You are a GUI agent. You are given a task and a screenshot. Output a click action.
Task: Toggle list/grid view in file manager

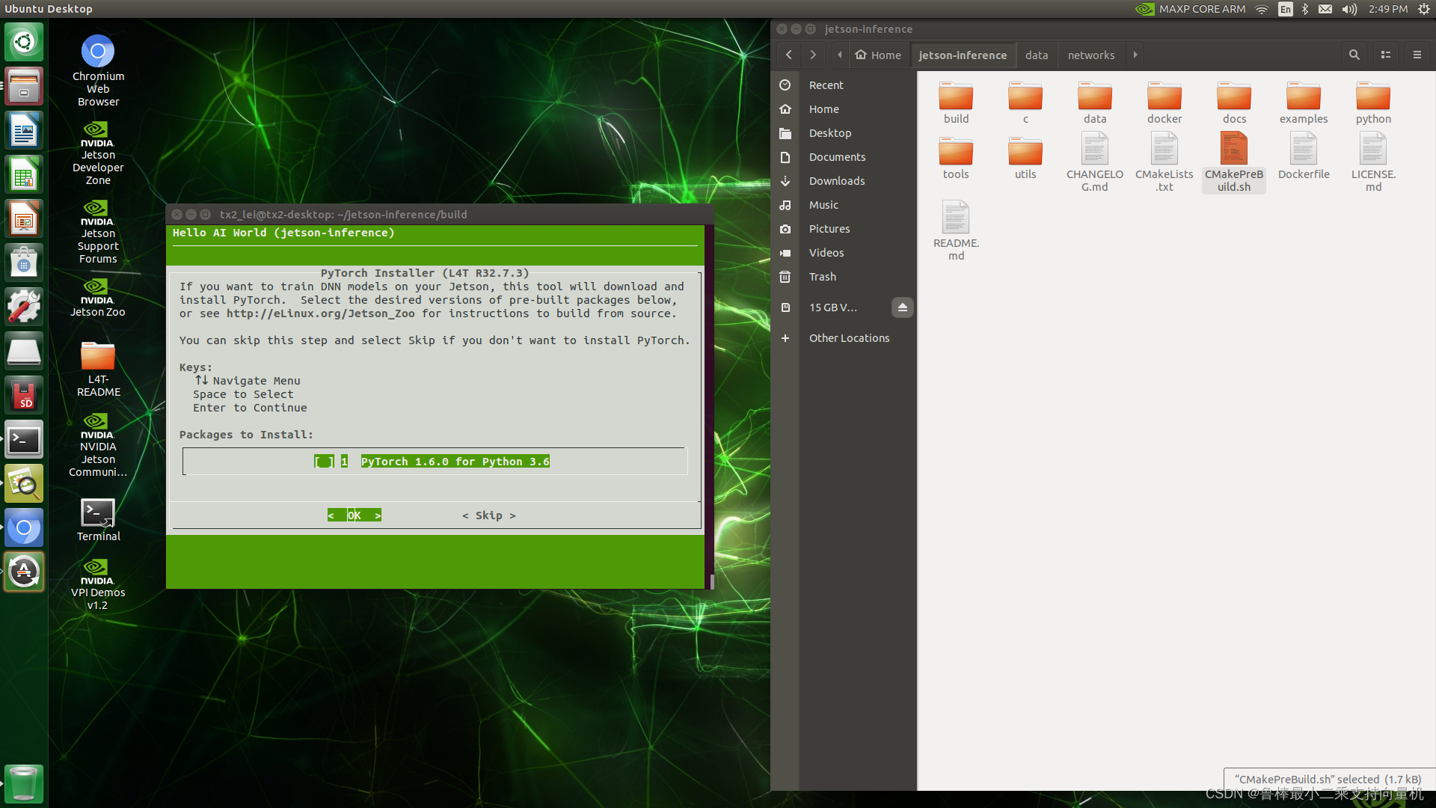[x=1385, y=55]
